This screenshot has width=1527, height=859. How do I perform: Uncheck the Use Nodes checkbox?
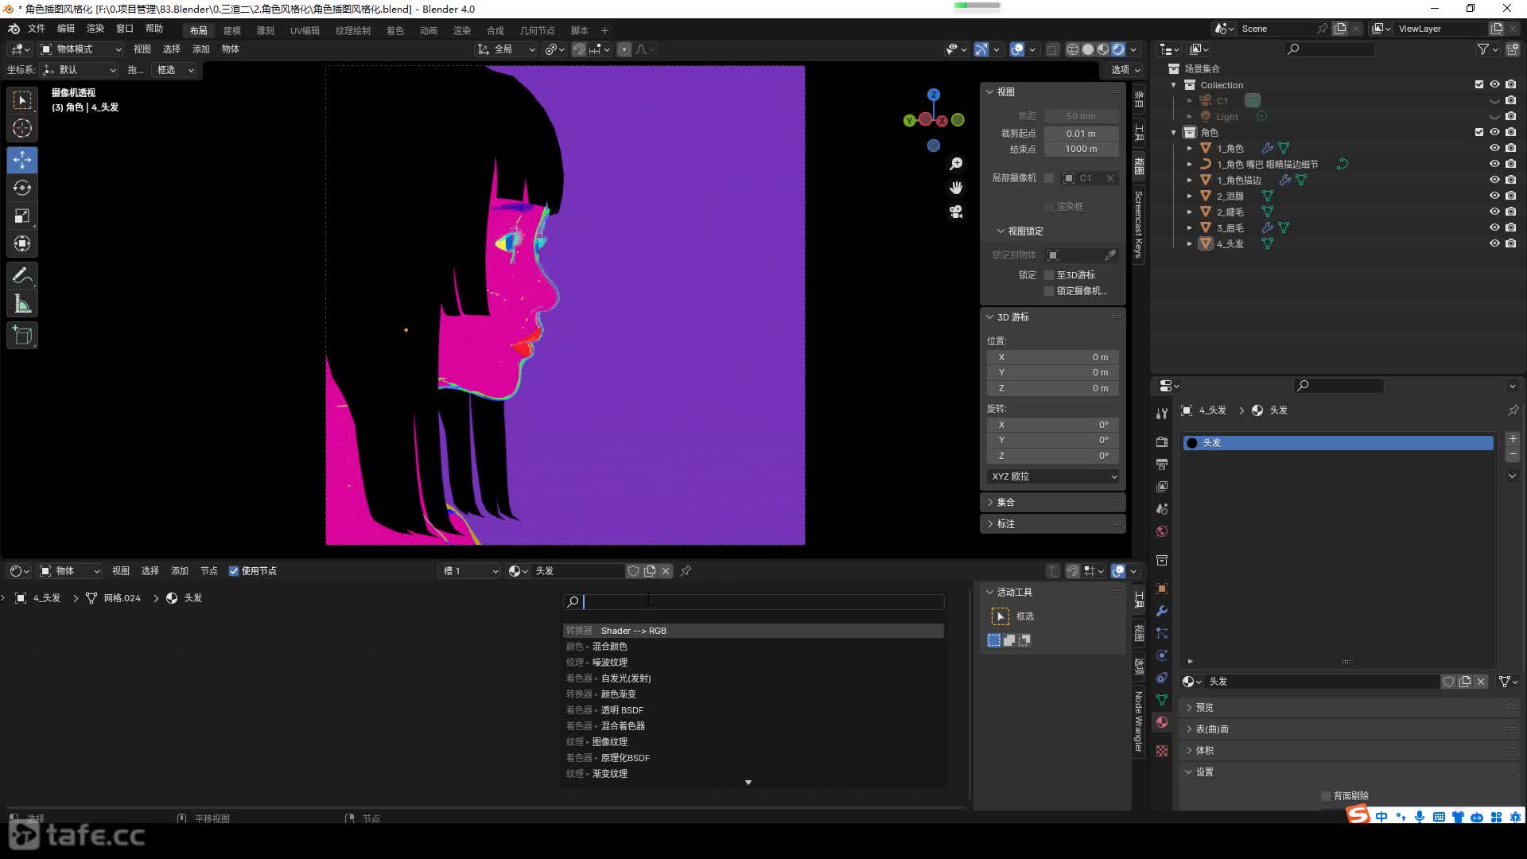tap(234, 571)
